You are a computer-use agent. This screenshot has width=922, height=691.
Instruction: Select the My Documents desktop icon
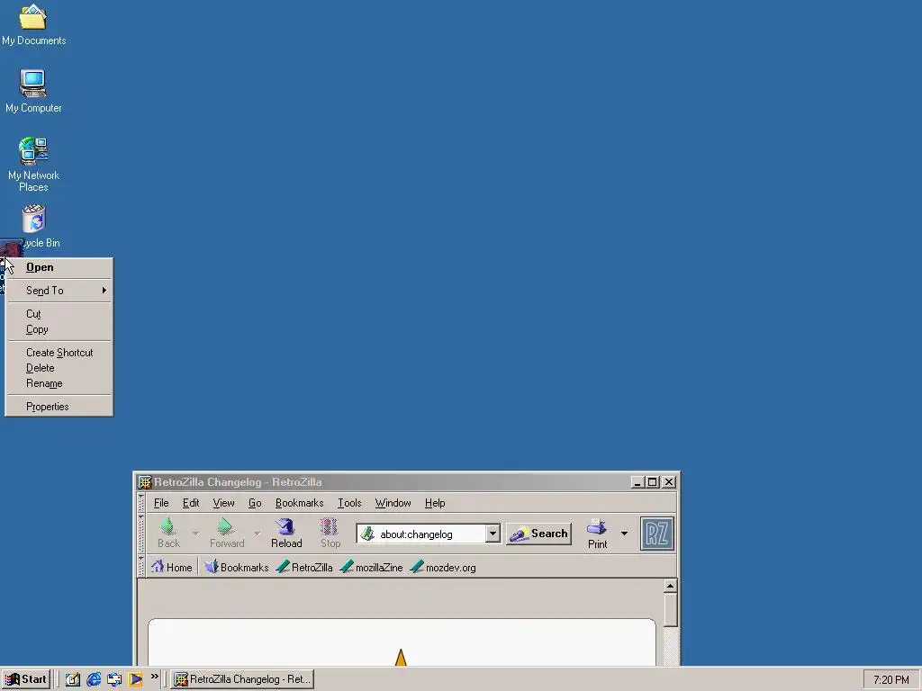[x=33, y=24]
